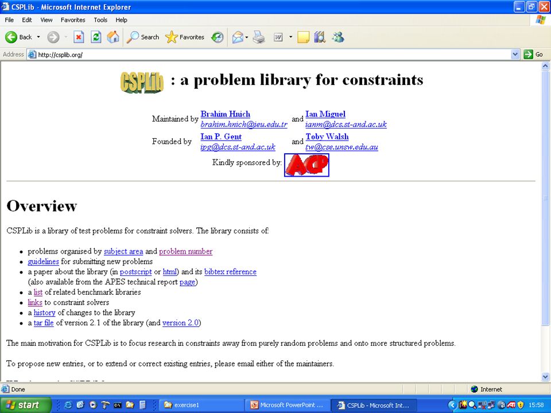Open the version 2.0 link
The image size is (551, 413).
181,323
